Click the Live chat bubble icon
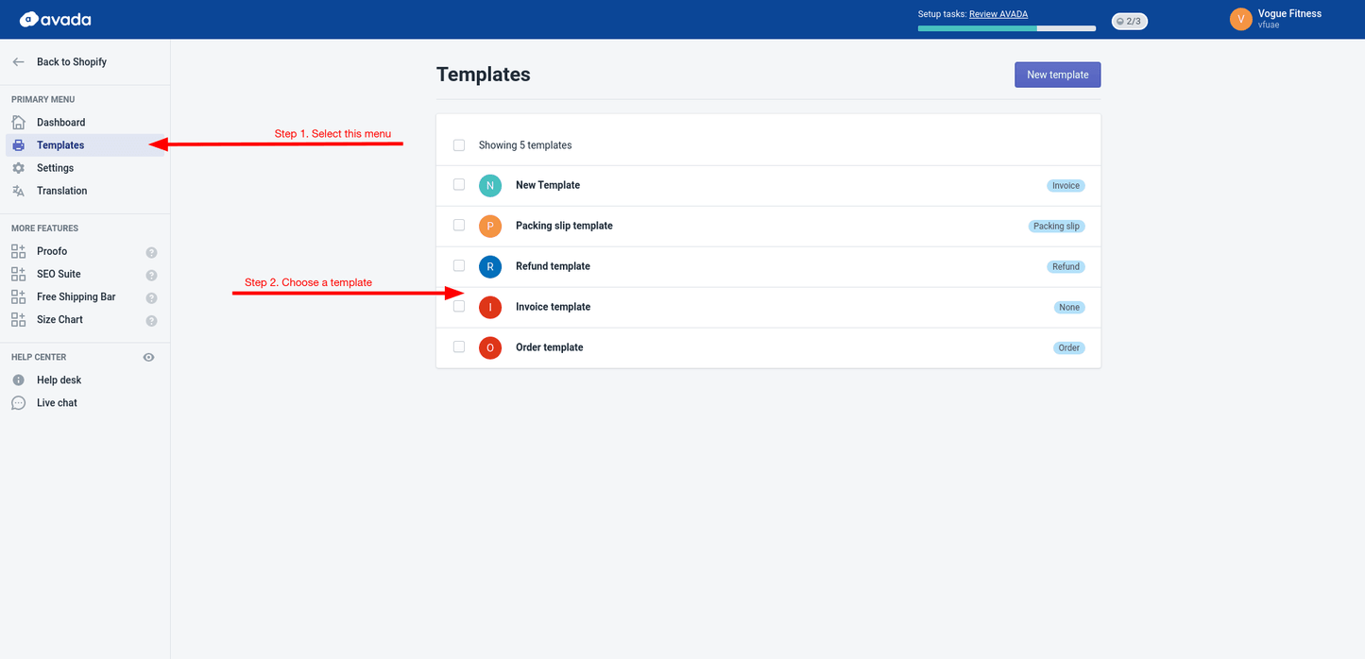This screenshot has width=1365, height=659. 18,403
